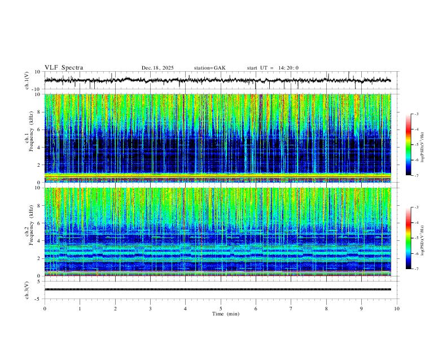Select the date text "Dec. 18, 2025"

[x=157, y=68]
